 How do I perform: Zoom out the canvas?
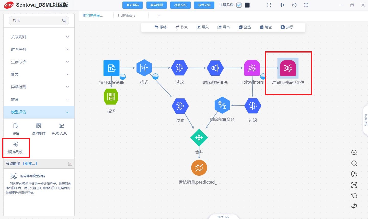[x=354, y=163]
